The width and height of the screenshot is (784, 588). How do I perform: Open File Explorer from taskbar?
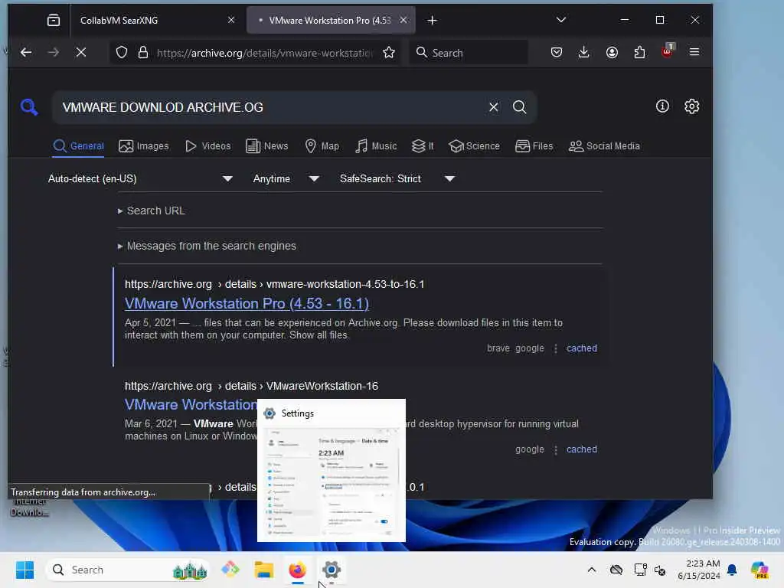263,570
